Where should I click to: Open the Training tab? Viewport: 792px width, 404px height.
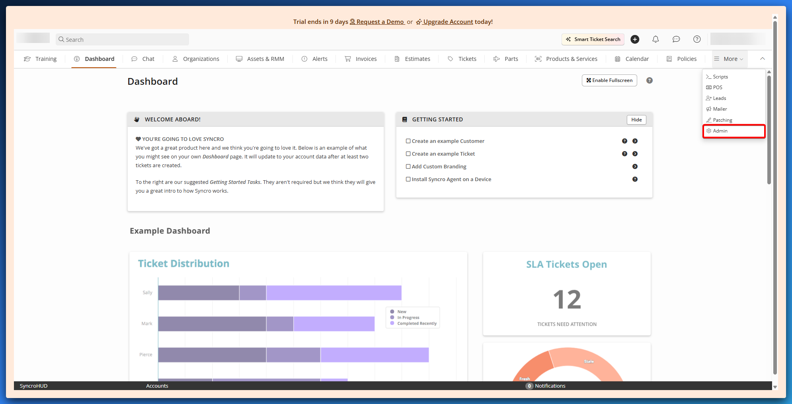[x=40, y=59]
